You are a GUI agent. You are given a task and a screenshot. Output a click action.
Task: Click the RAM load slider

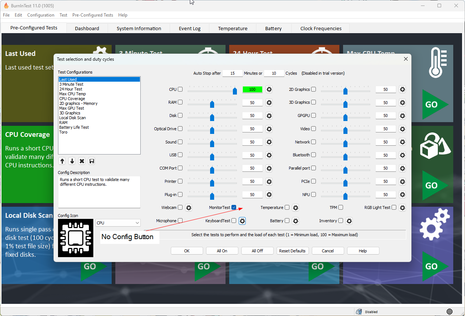[212, 104]
